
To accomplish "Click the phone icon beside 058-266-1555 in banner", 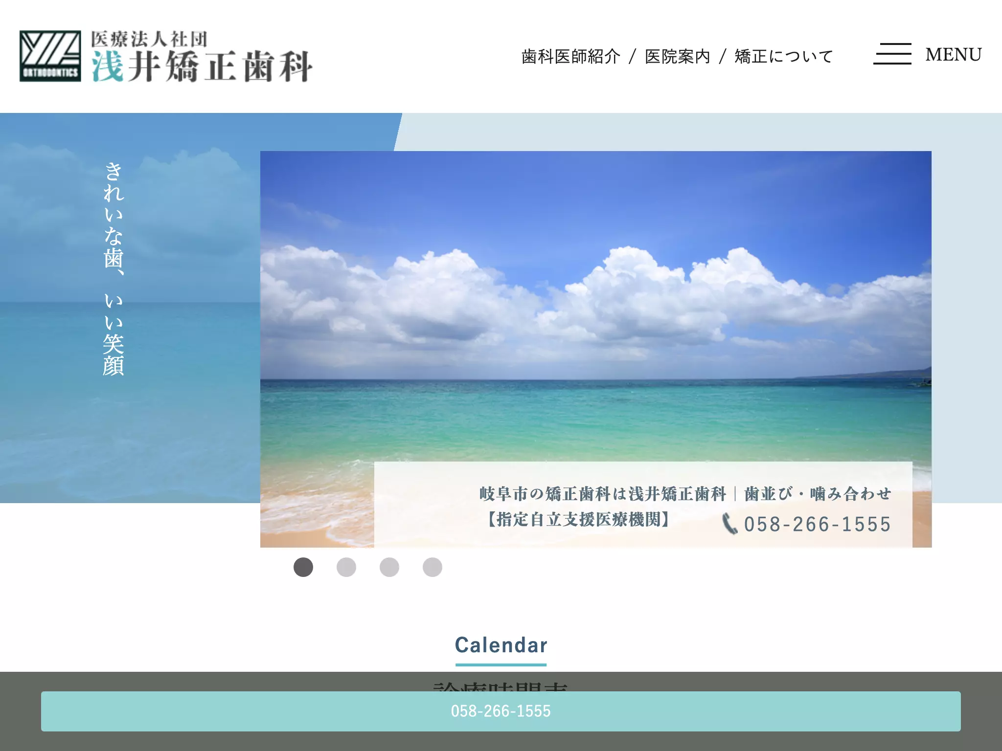I will click(729, 524).
